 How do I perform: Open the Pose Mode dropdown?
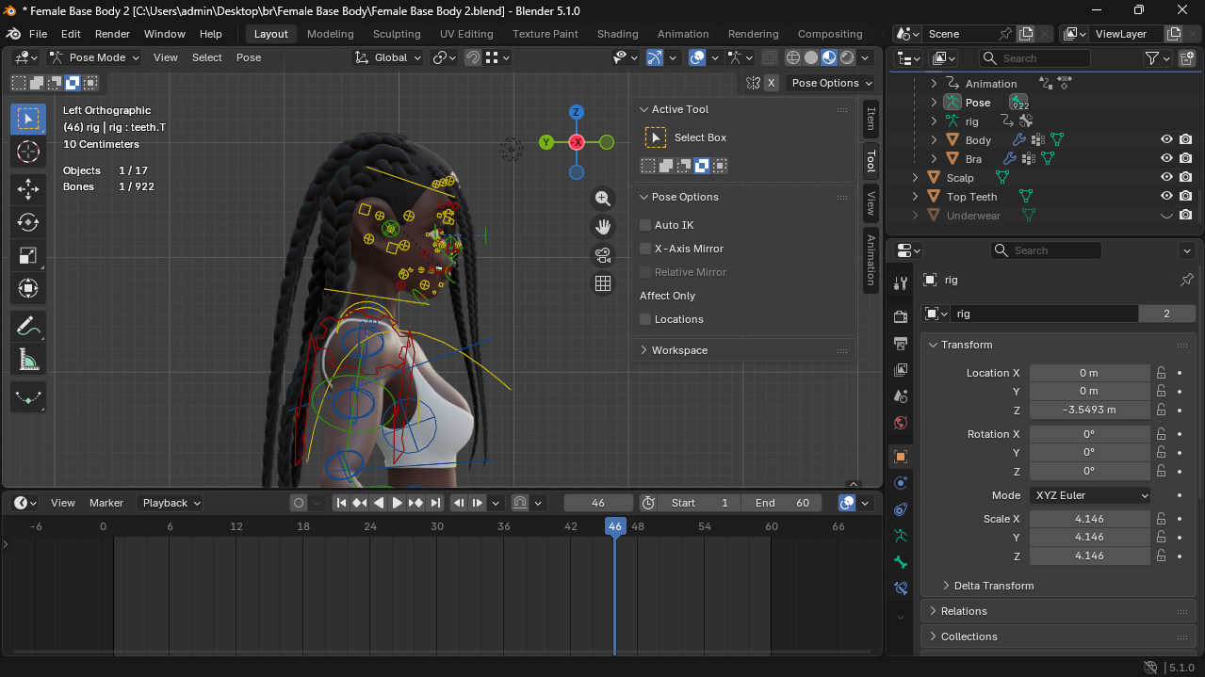click(94, 57)
